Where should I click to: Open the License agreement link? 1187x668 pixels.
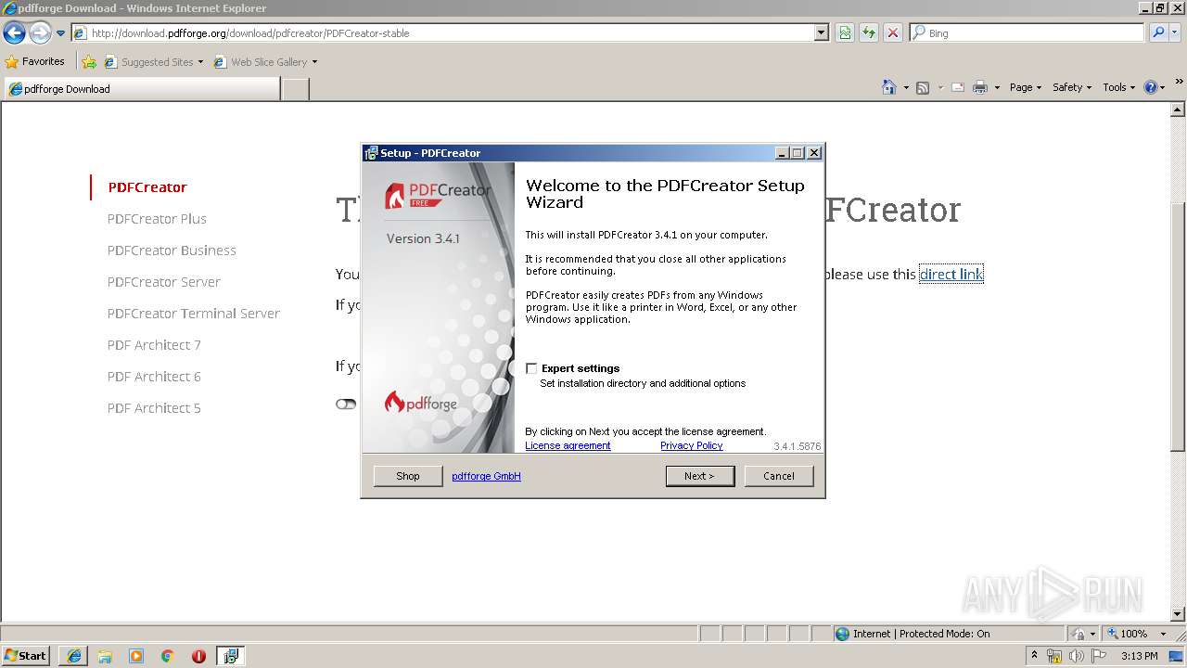coord(568,446)
